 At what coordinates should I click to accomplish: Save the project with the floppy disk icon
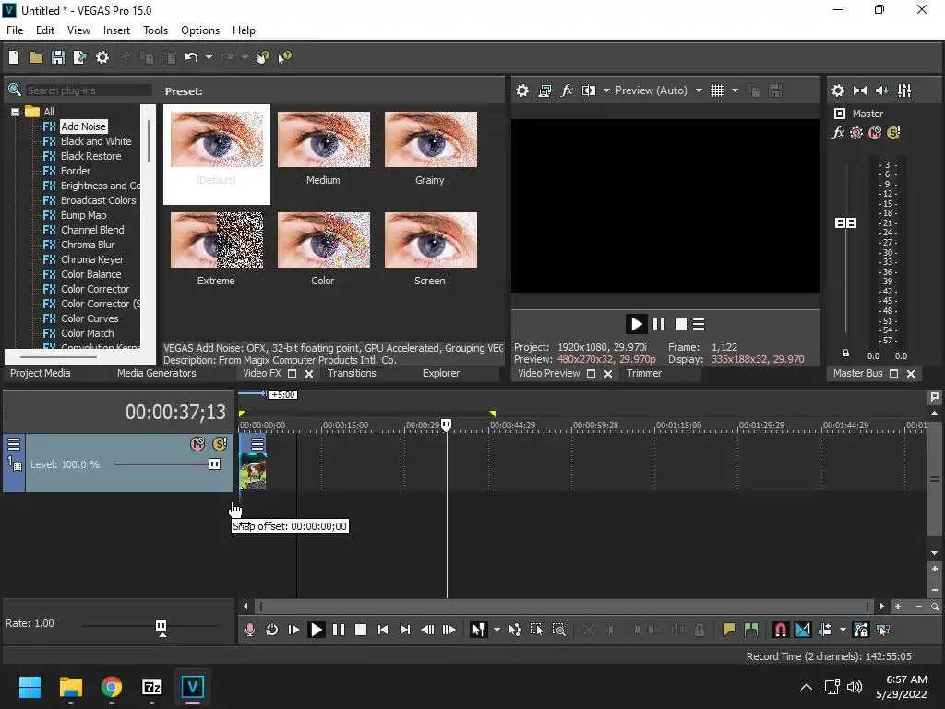click(58, 57)
